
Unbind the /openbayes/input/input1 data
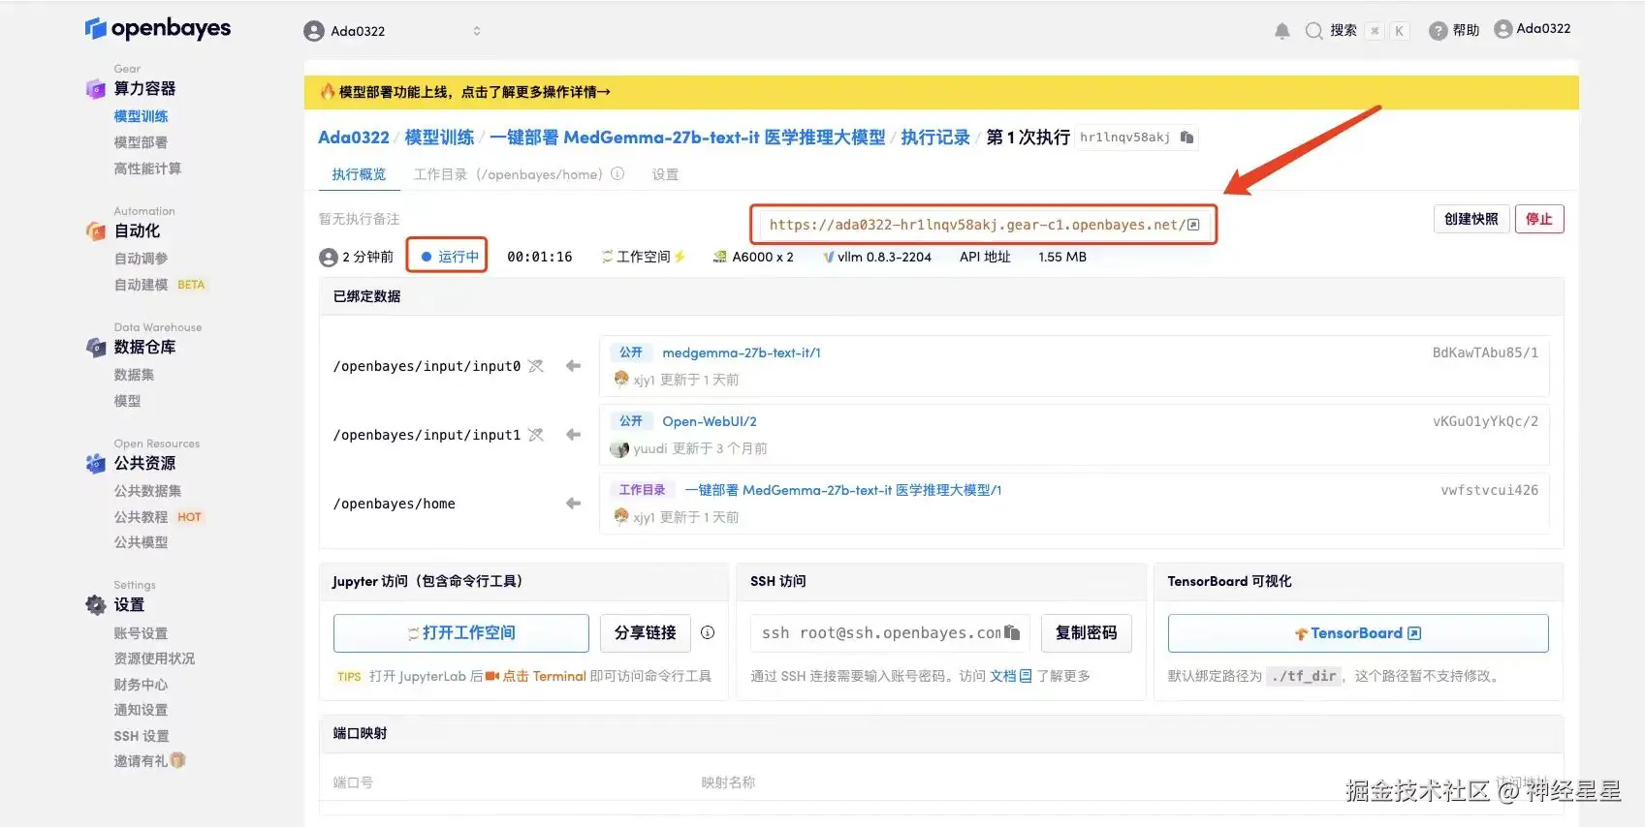(x=536, y=435)
